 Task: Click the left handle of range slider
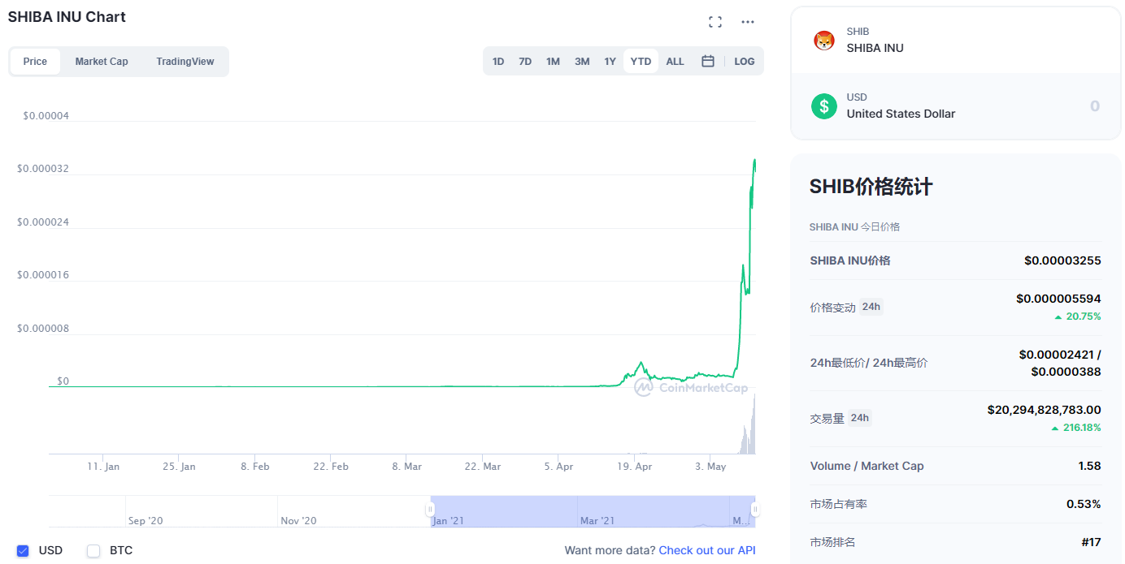430,510
